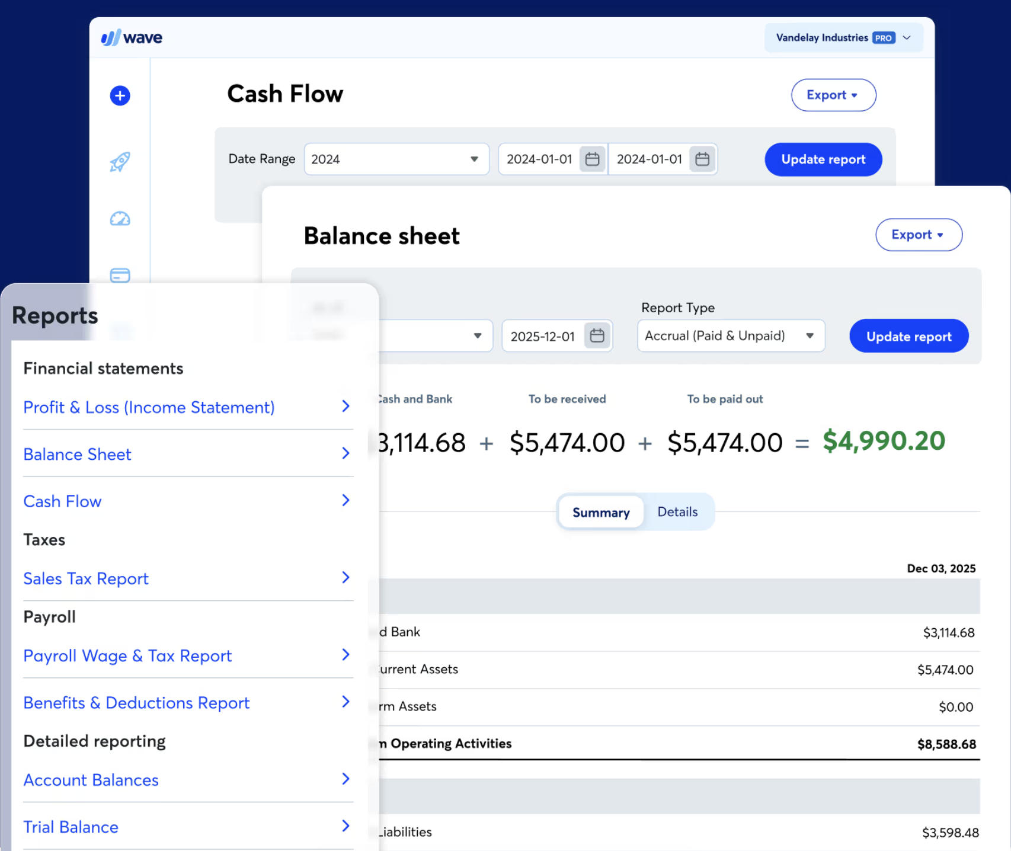Open Vandelay Industries account dropdown
The width and height of the screenshot is (1011, 851).
(843, 37)
